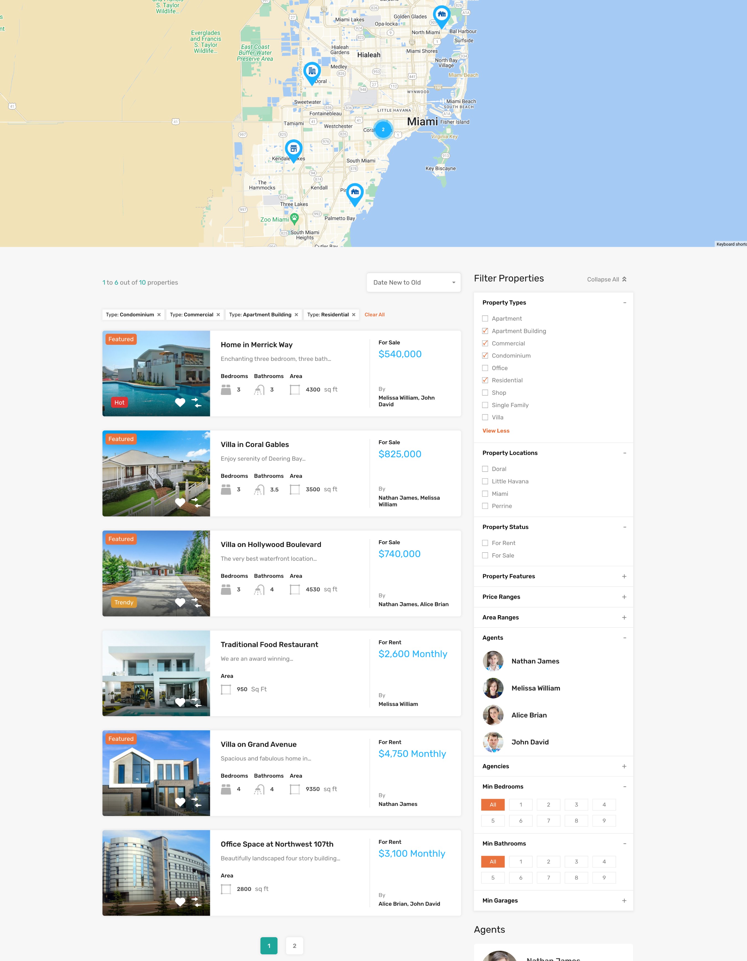The width and height of the screenshot is (747, 961).
Task: Click the View Less link
Action: [496, 431]
